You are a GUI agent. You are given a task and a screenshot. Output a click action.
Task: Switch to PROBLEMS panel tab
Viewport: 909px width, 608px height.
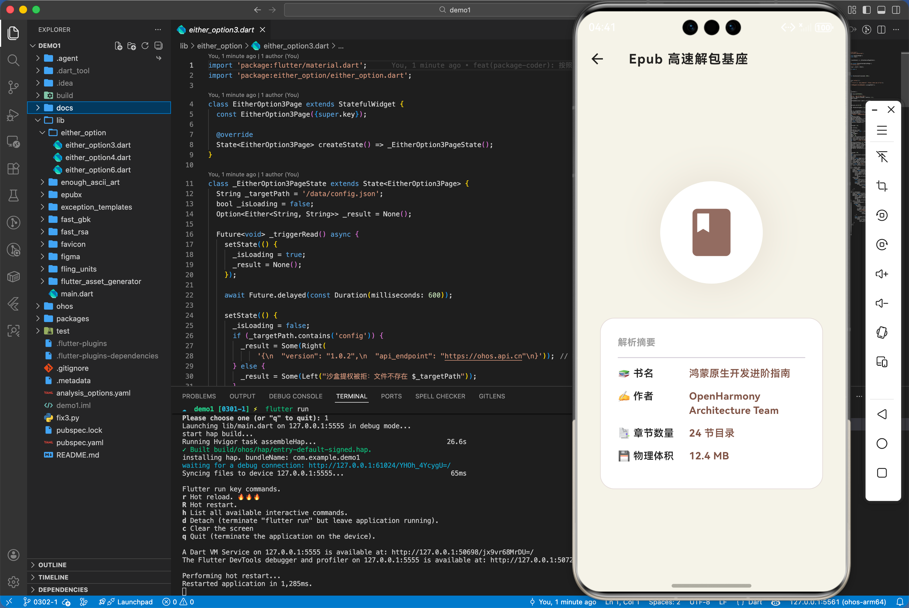[x=199, y=396]
